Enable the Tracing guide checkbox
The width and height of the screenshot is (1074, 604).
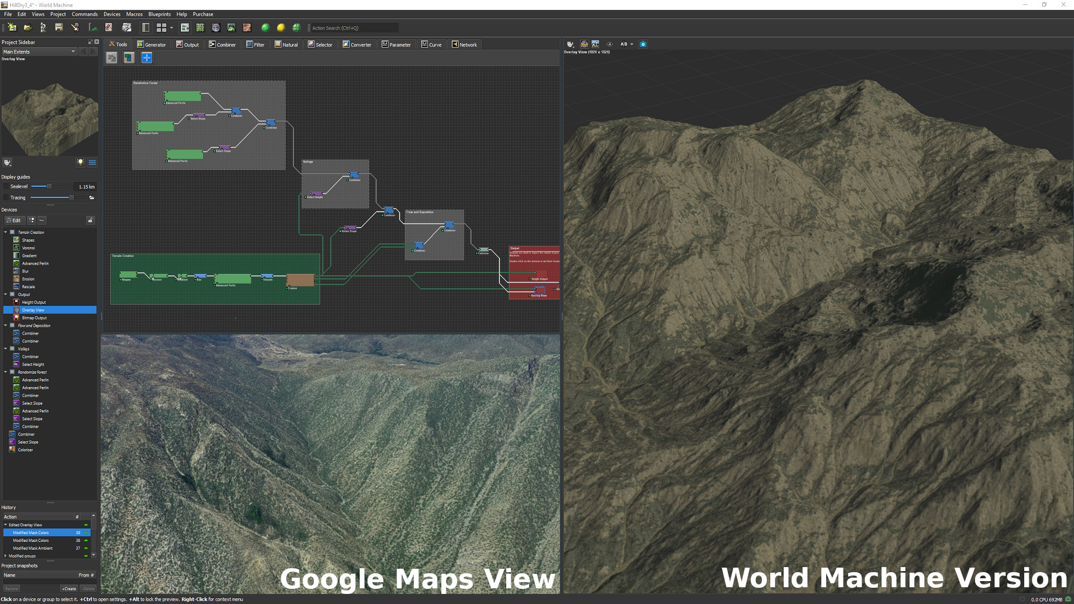pos(6,197)
